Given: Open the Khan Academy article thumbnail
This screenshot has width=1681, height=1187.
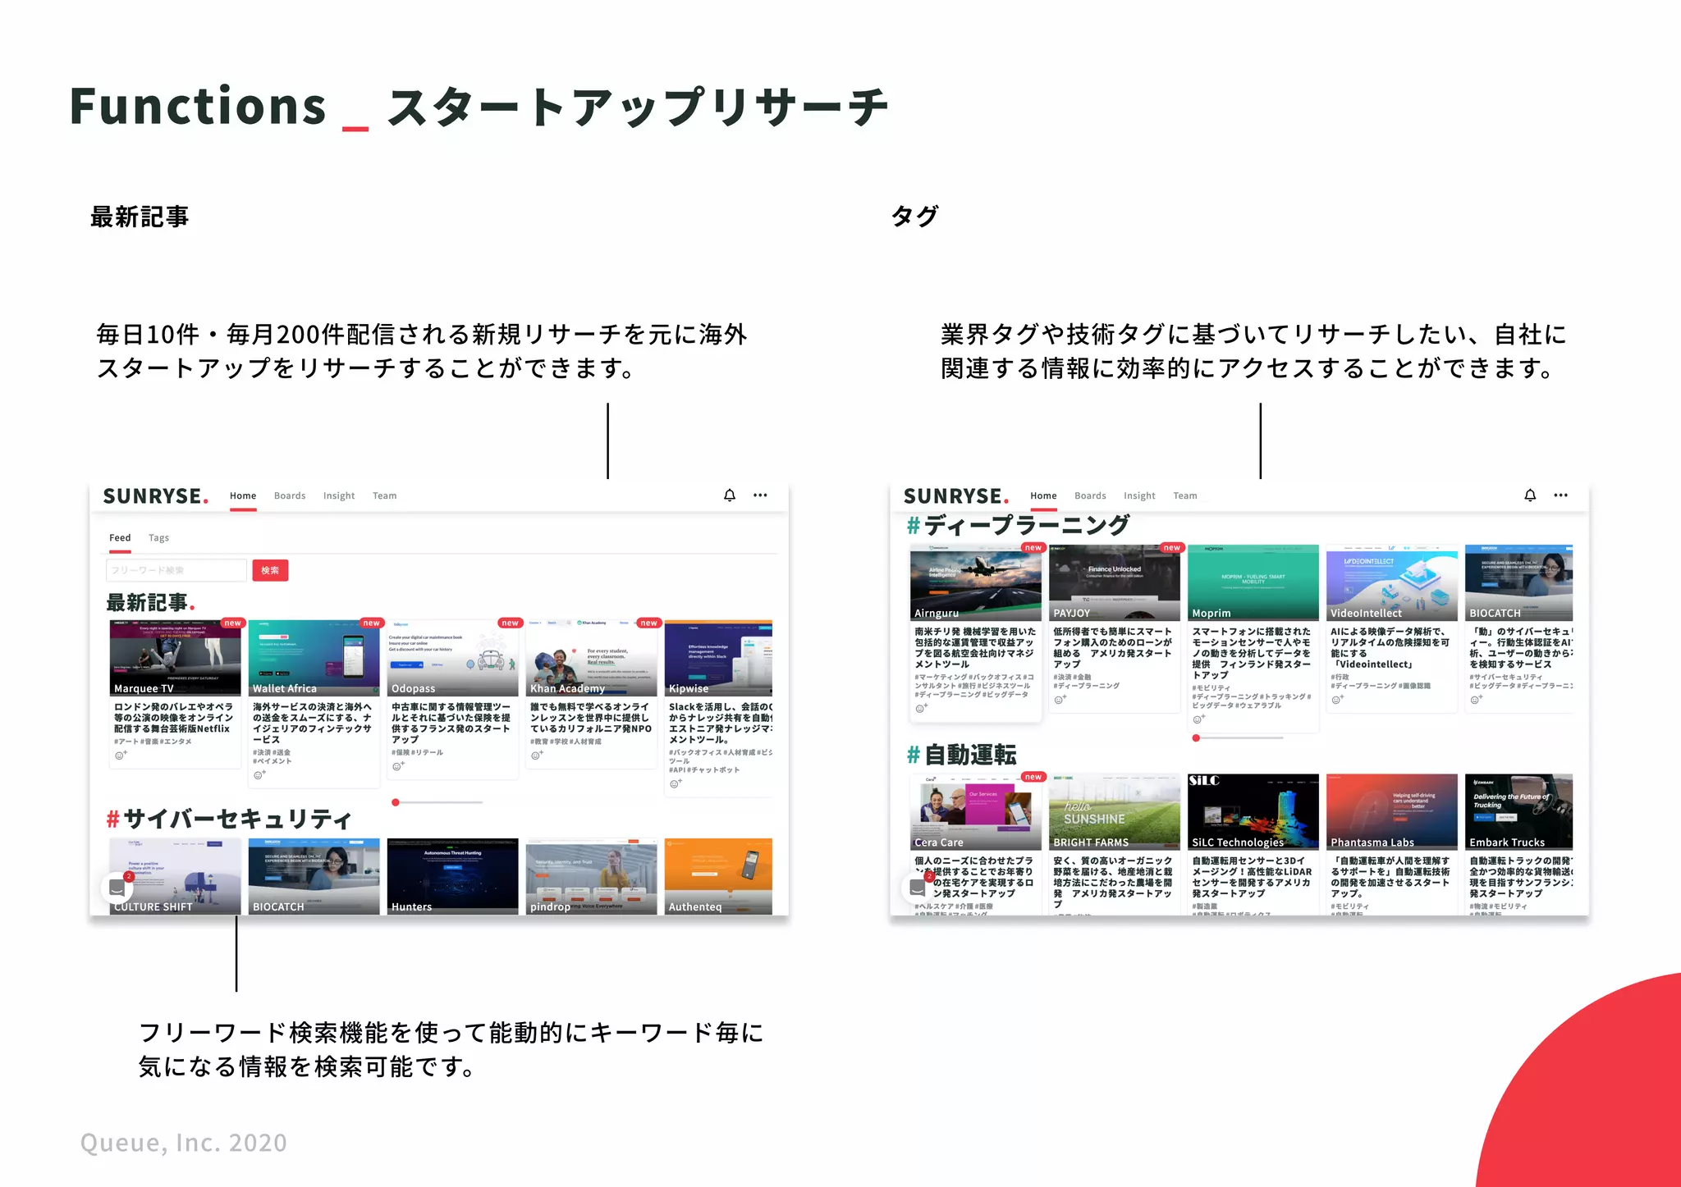Looking at the screenshot, I should pyautogui.click(x=591, y=658).
